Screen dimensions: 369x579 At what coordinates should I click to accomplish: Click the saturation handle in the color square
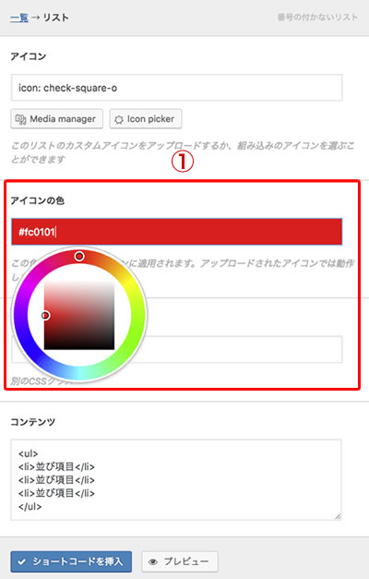45,315
